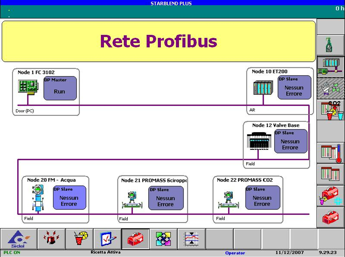Viewport: 345px width, 257px height.
Task: Select the Profibus network rack icon
Action: point(330,67)
